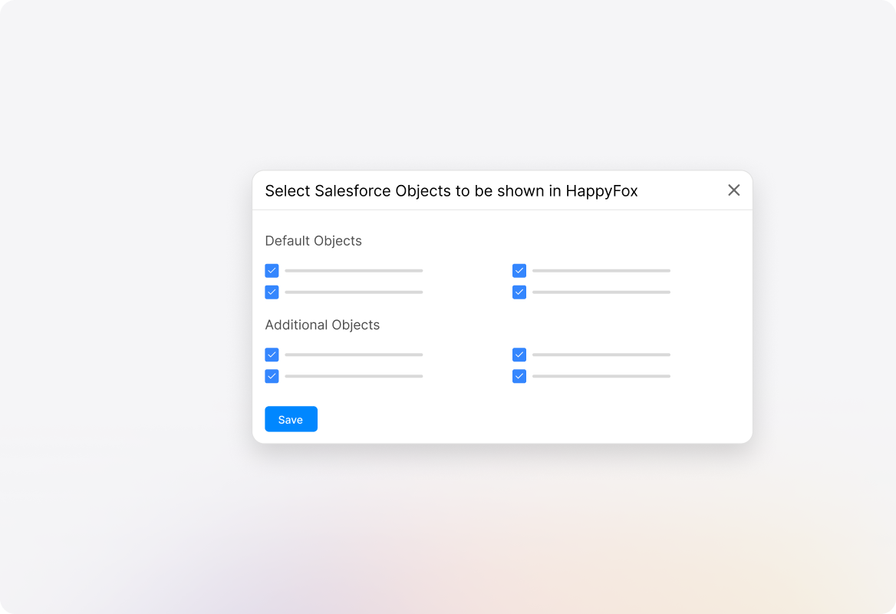Disable the last checkbox in Additional Objects
This screenshot has width=896, height=614.
tap(519, 376)
